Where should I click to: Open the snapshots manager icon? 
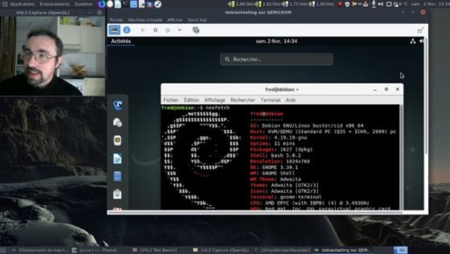pos(196,30)
